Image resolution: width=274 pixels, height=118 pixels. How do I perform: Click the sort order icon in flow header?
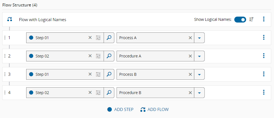click(x=252, y=19)
